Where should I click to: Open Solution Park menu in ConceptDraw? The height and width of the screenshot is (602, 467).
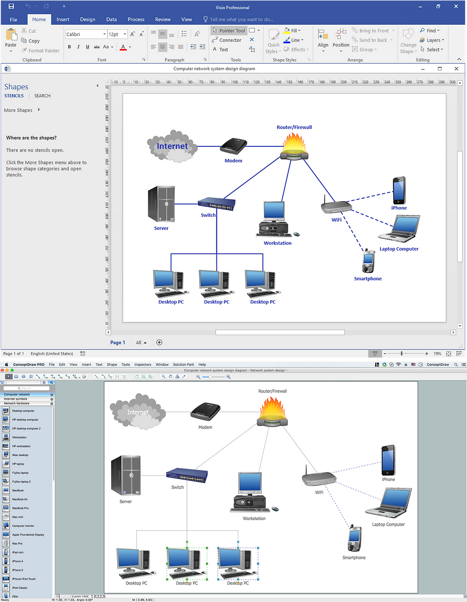183,365
